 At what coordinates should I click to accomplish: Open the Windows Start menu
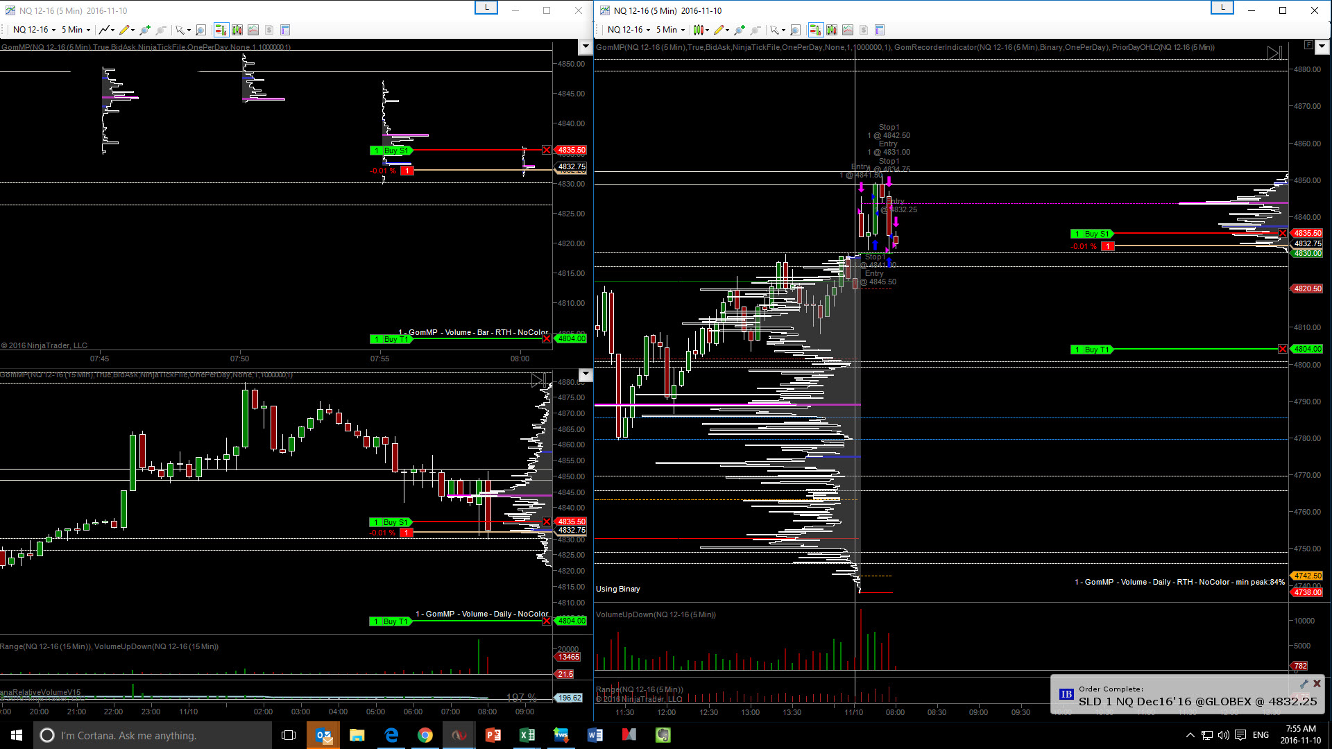[17, 735]
